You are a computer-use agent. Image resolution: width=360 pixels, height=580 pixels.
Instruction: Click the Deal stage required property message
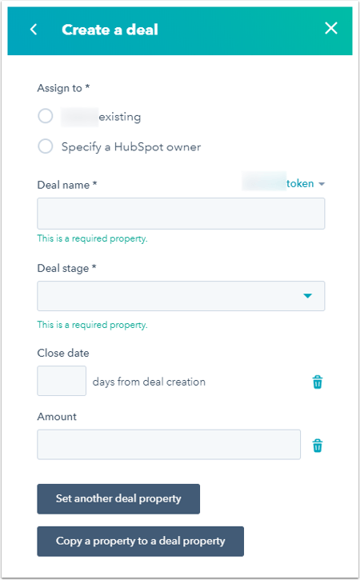[x=92, y=325]
